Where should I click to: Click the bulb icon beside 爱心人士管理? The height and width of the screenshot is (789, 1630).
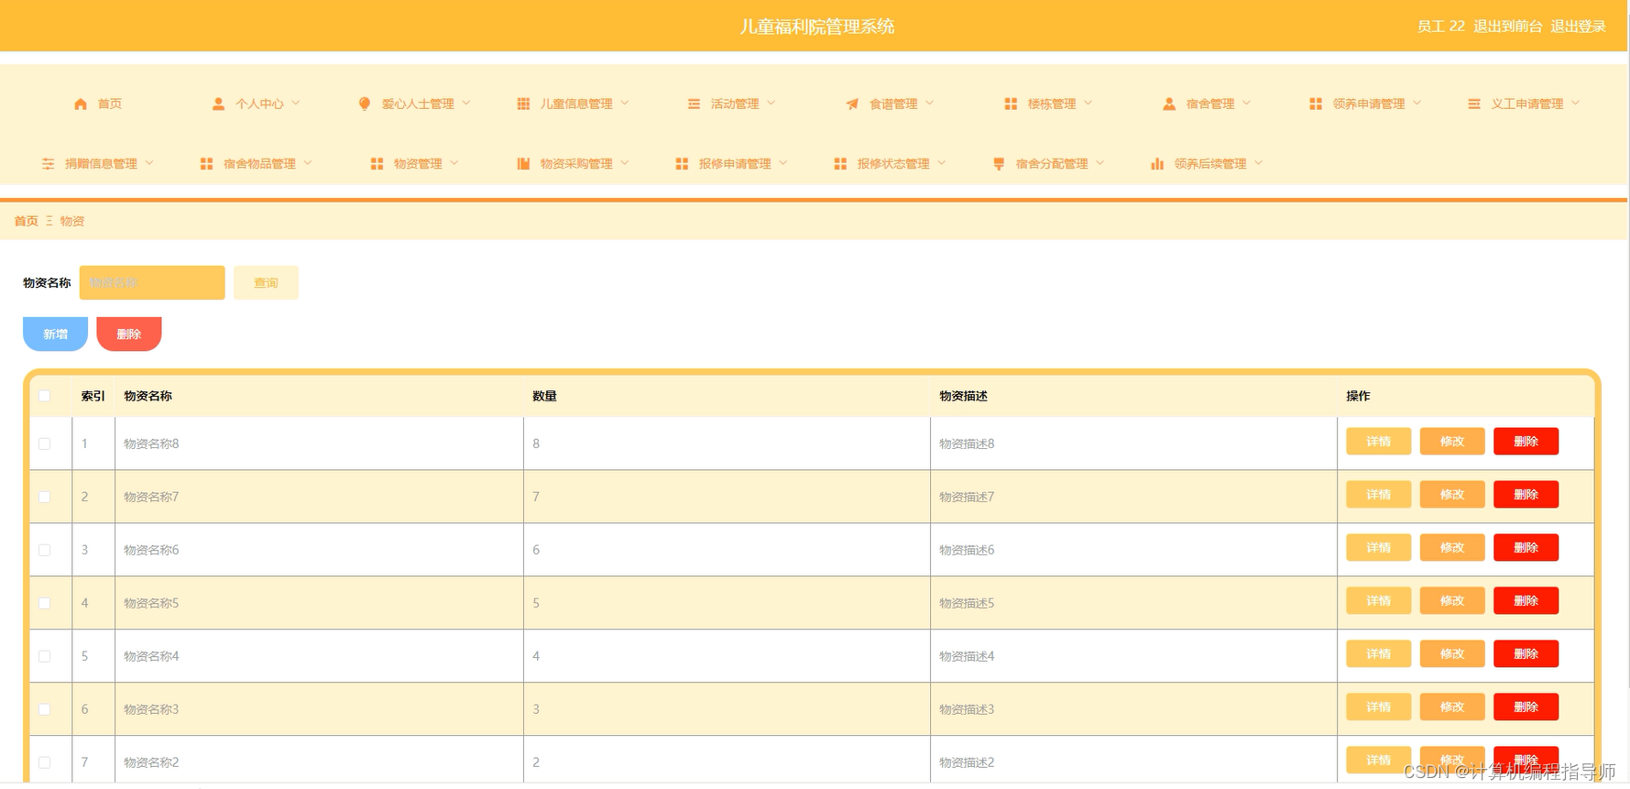[x=365, y=104]
